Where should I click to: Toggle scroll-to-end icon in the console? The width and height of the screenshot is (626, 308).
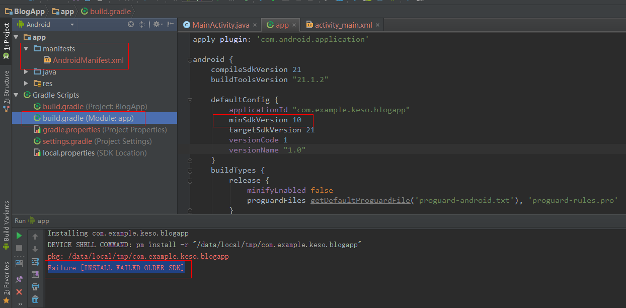point(35,274)
